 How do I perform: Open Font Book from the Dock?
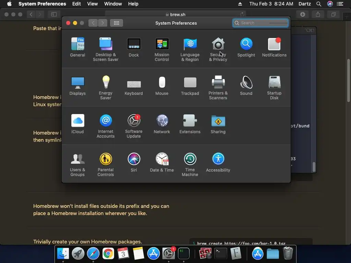[236, 253]
